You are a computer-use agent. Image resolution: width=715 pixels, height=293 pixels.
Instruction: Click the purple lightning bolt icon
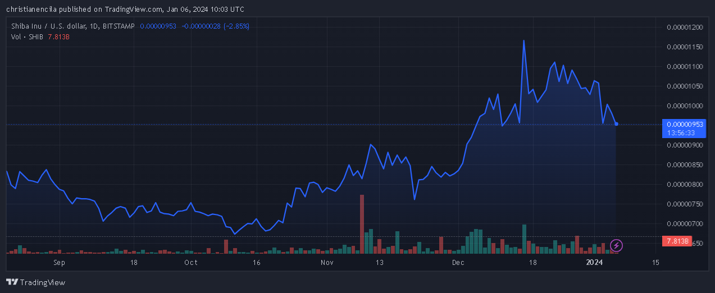point(616,245)
